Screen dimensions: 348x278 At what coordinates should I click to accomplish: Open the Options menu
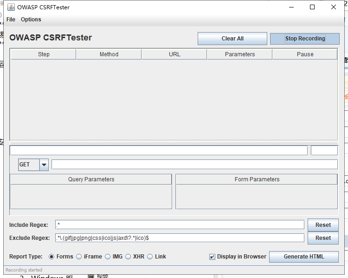(31, 20)
